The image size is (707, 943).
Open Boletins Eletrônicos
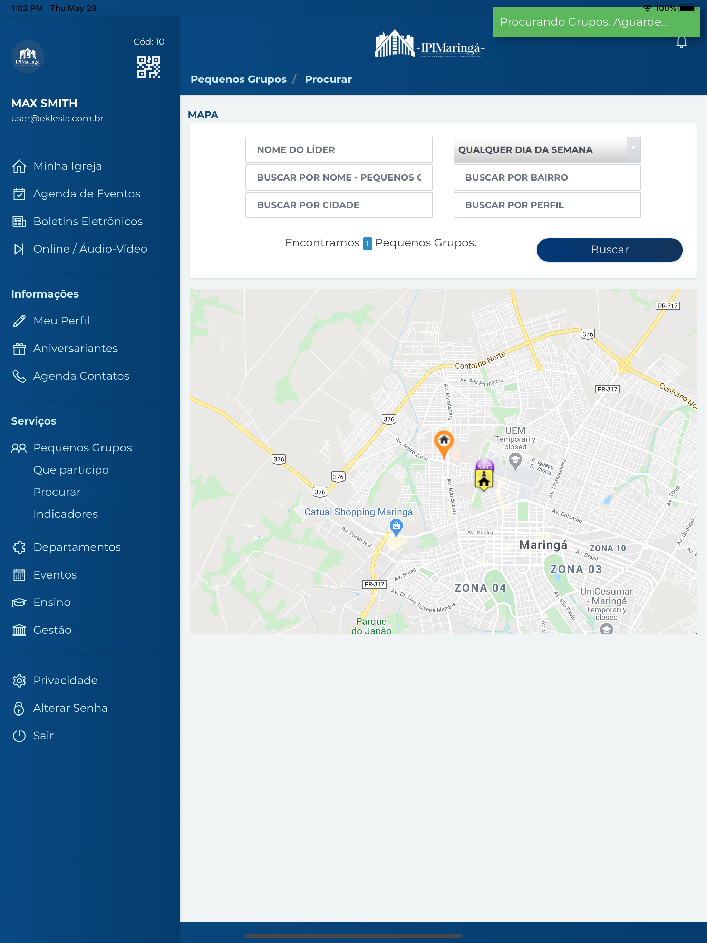click(88, 222)
